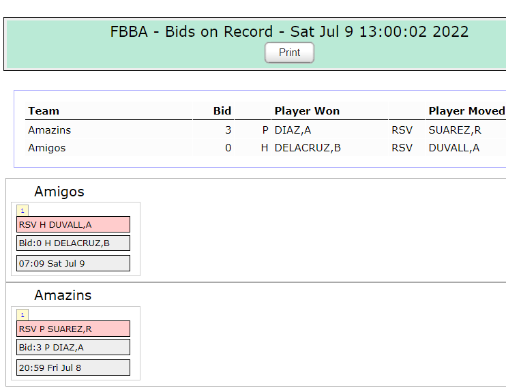The width and height of the screenshot is (506, 390).
Task: Click the Bid:3 P DIAZ,A entry
Action: [73, 347]
